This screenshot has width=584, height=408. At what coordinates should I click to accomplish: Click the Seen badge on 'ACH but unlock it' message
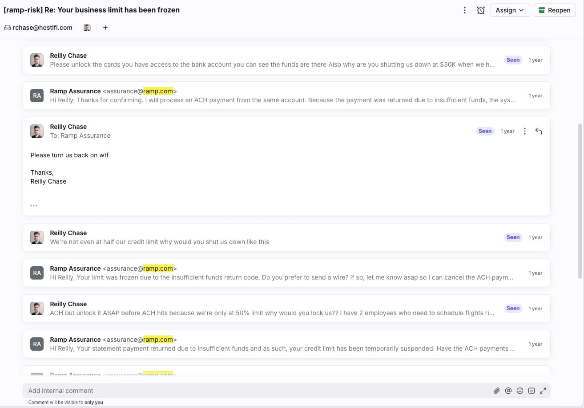coord(513,308)
